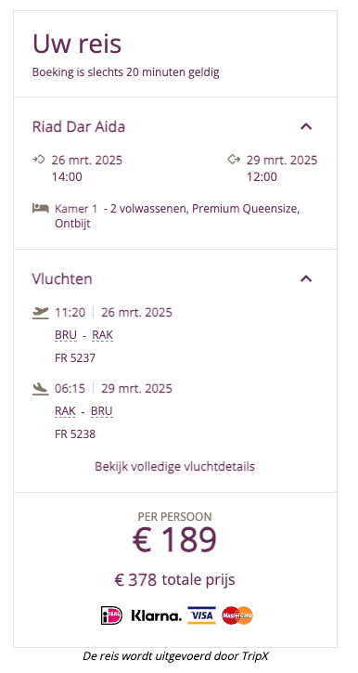Open Bekijk volledige vluchtdetails link

pyautogui.click(x=175, y=466)
